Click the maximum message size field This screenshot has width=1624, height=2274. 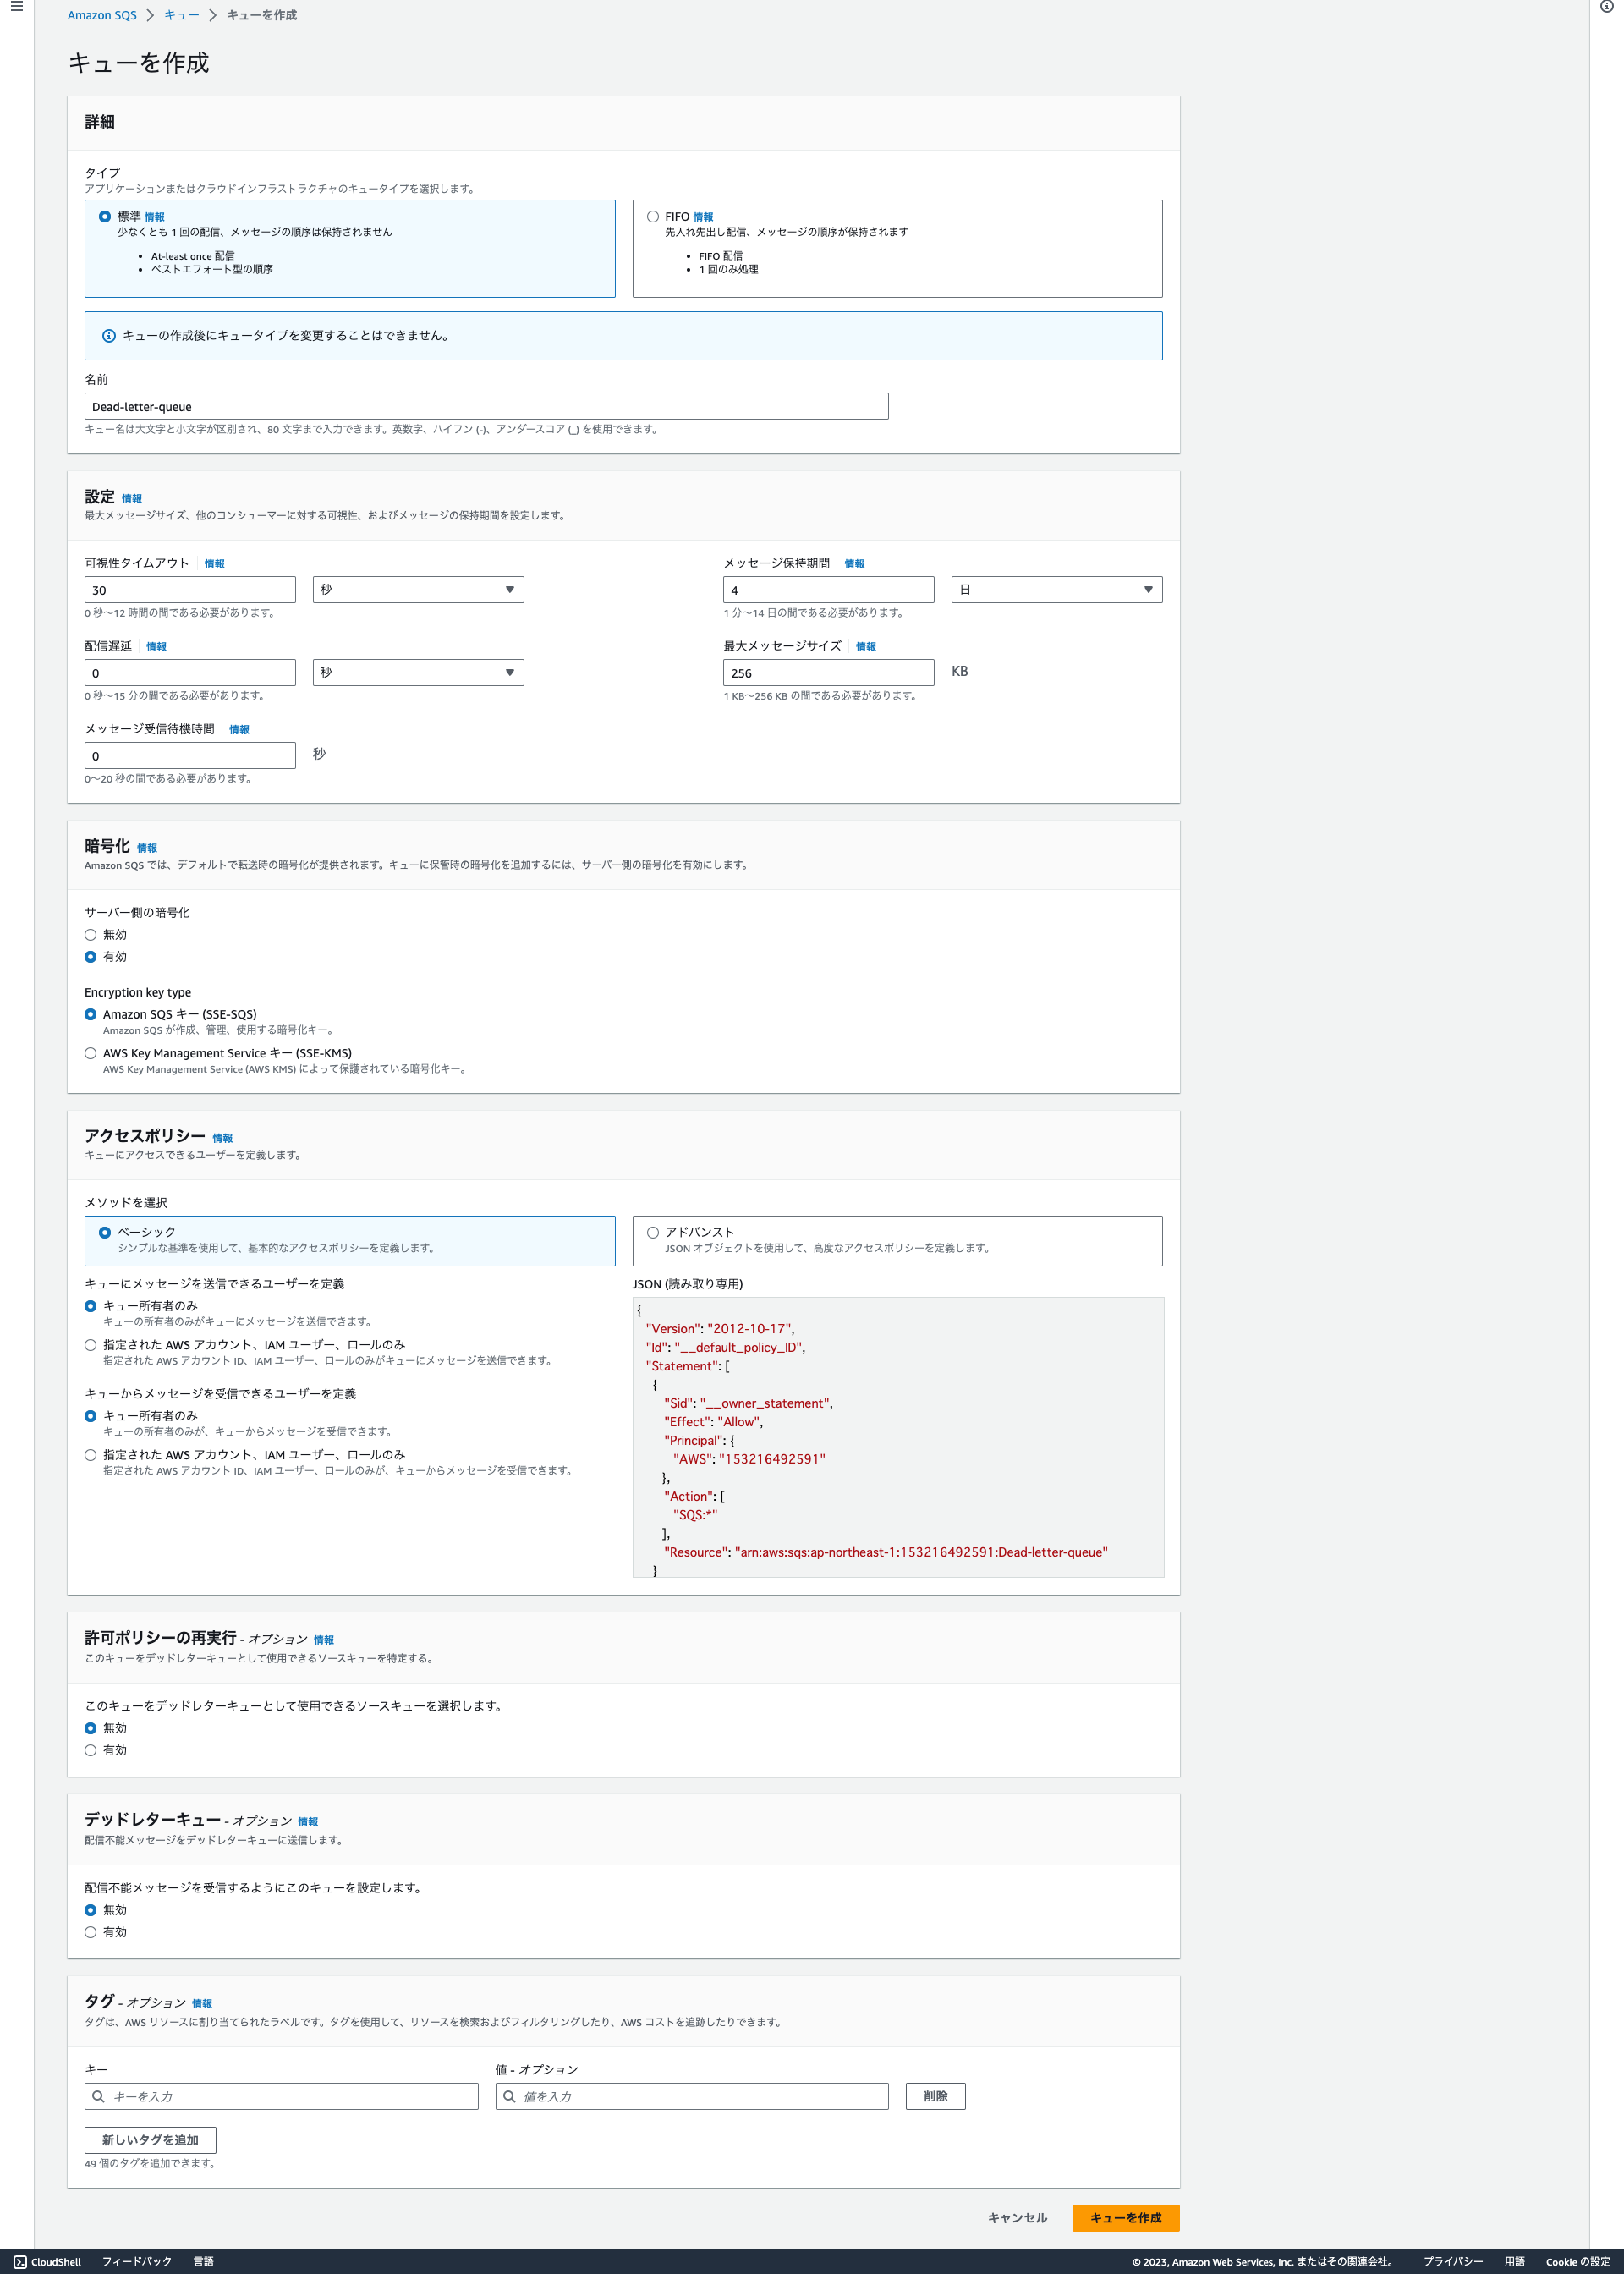pos(828,673)
